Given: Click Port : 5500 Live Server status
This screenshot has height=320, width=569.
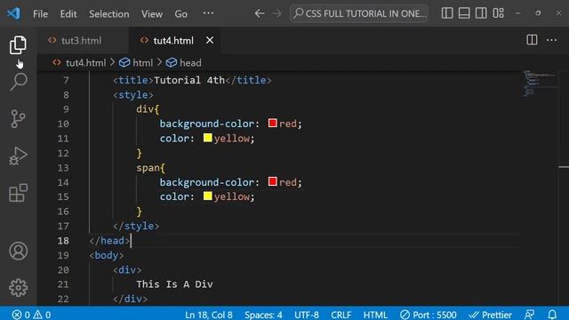Looking at the screenshot, I should [429, 315].
